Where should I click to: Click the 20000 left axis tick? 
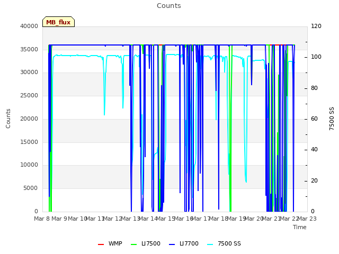point(29,119)
